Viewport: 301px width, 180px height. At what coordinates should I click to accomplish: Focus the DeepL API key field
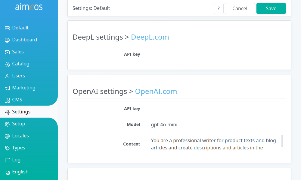tap(215, 54)
